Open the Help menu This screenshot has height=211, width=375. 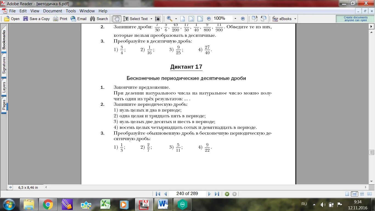pyautogui.click(x=103, y=11)
